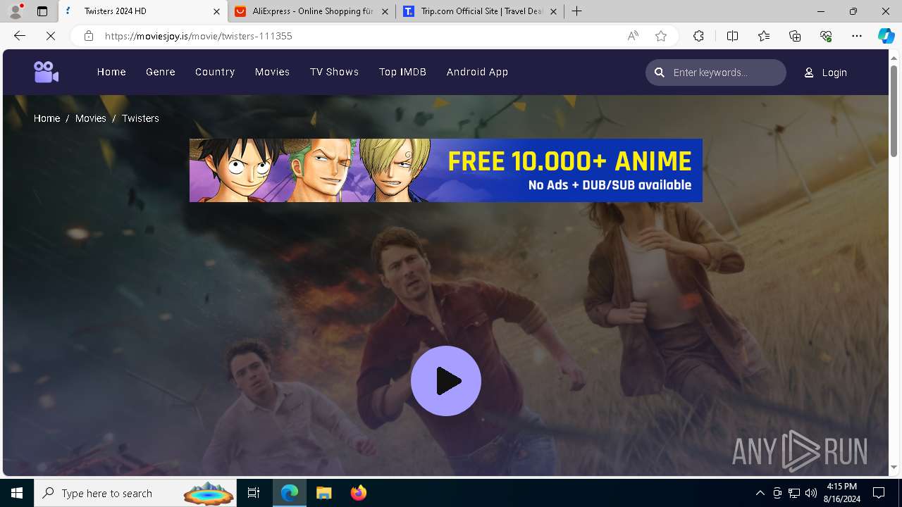Open the Extensions puzzle icon

(x=698, y=36)
